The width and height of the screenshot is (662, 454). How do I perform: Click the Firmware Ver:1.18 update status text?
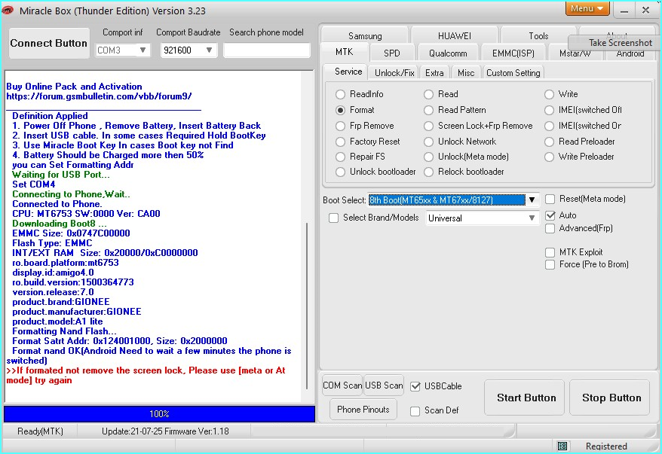coord(165,431)
